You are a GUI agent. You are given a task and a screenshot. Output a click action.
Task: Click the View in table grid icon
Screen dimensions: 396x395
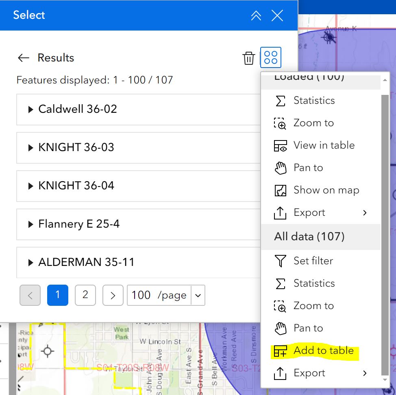[281, 145]
